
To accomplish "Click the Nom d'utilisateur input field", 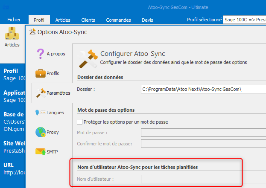I will click(x=203, y=179).
